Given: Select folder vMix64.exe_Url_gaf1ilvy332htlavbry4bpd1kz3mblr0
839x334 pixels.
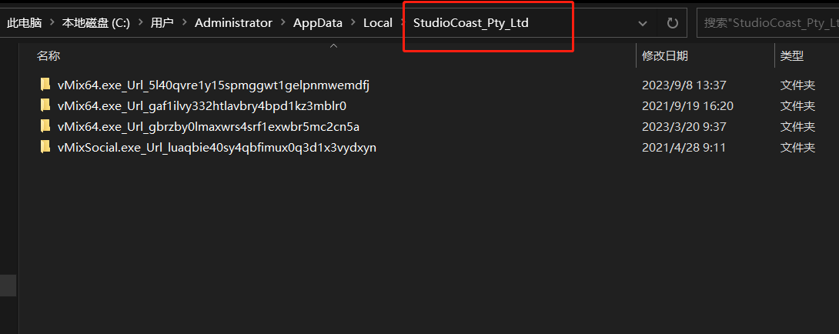Looking at the screenshot, I should click(x=202, y=106).
